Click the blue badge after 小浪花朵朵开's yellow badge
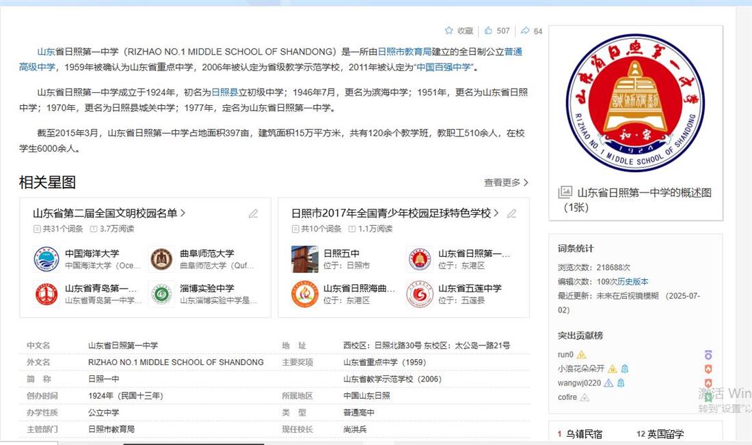Image resolution: width=752 pixels, height=445 pixels. [x=625, y=369]
